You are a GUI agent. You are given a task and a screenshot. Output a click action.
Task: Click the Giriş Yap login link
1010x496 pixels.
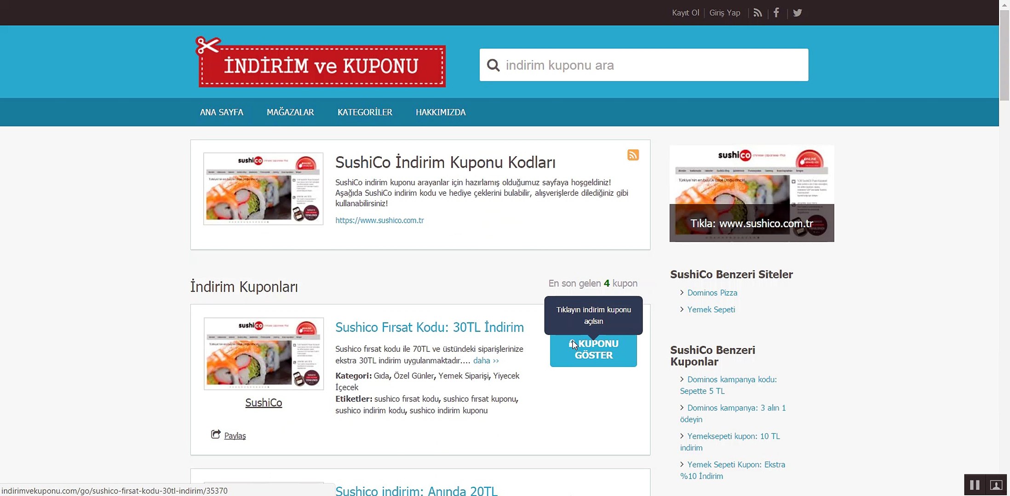(x=724, y=13)
